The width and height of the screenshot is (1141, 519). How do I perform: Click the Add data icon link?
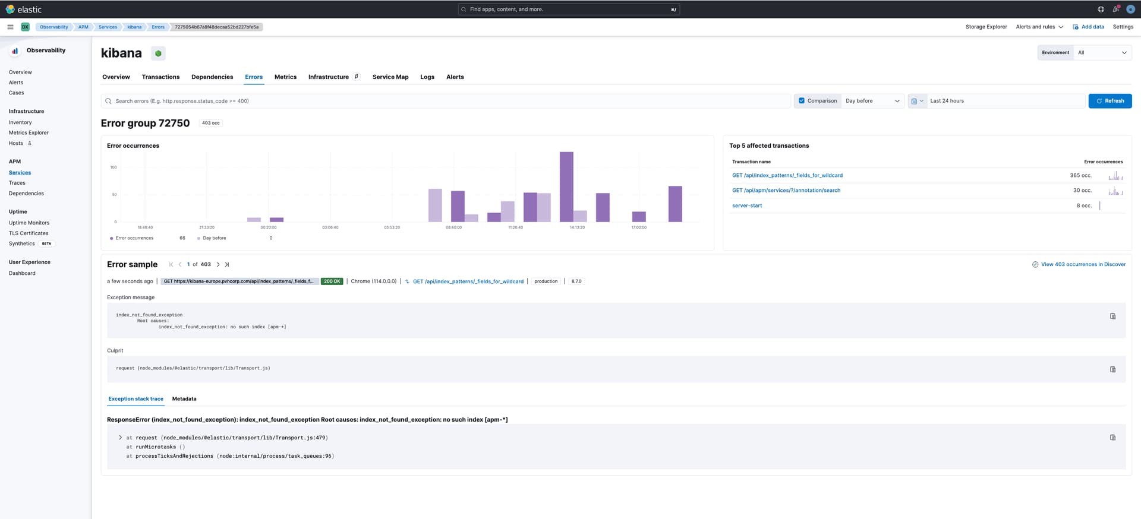click(x=1076, y=27)
